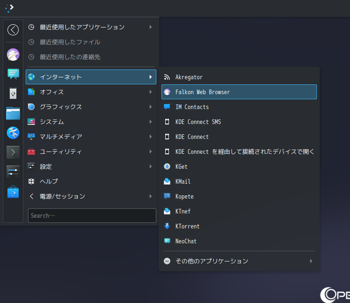The width and height of the screenshot is (350, 303).
Task: Open the マルチメディア category
Action: click(91, 137)
